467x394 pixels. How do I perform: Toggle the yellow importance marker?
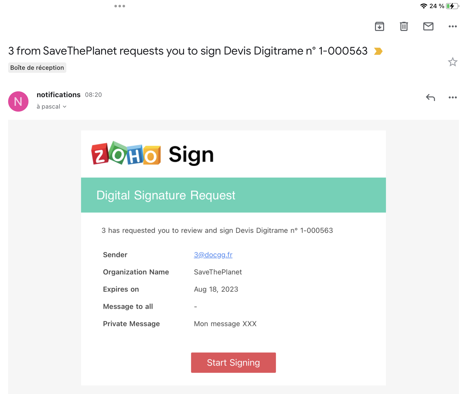tap(378, 51)
